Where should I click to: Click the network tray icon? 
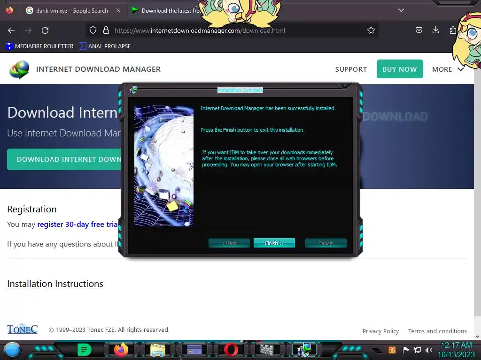[418, 350]
